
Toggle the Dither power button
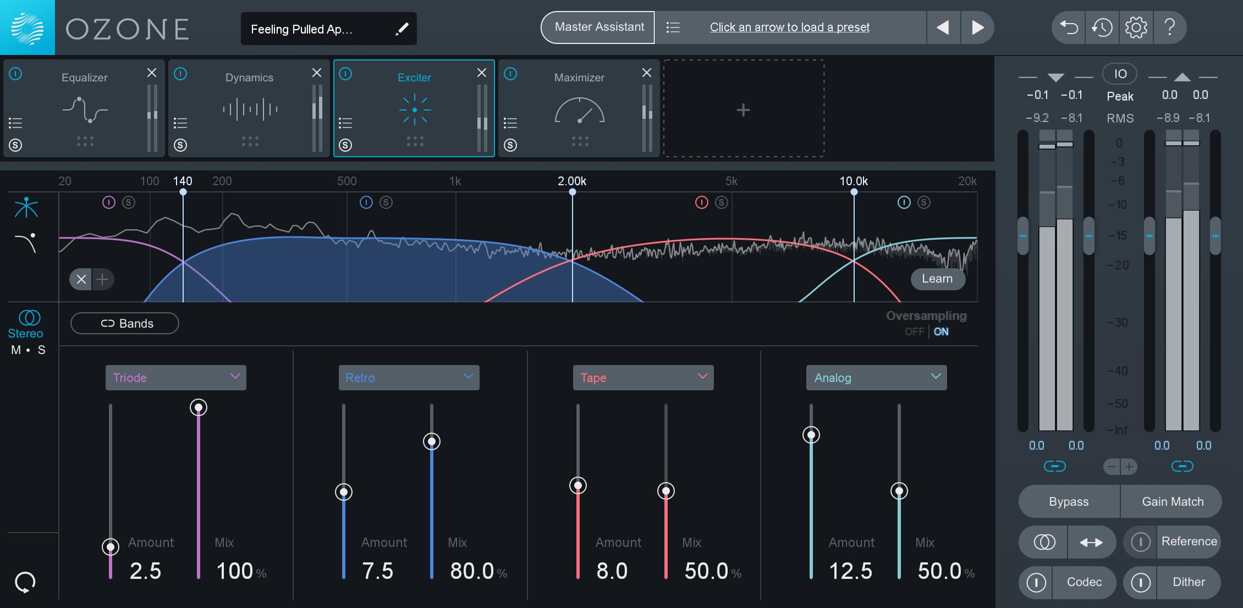click(1140, 582)
